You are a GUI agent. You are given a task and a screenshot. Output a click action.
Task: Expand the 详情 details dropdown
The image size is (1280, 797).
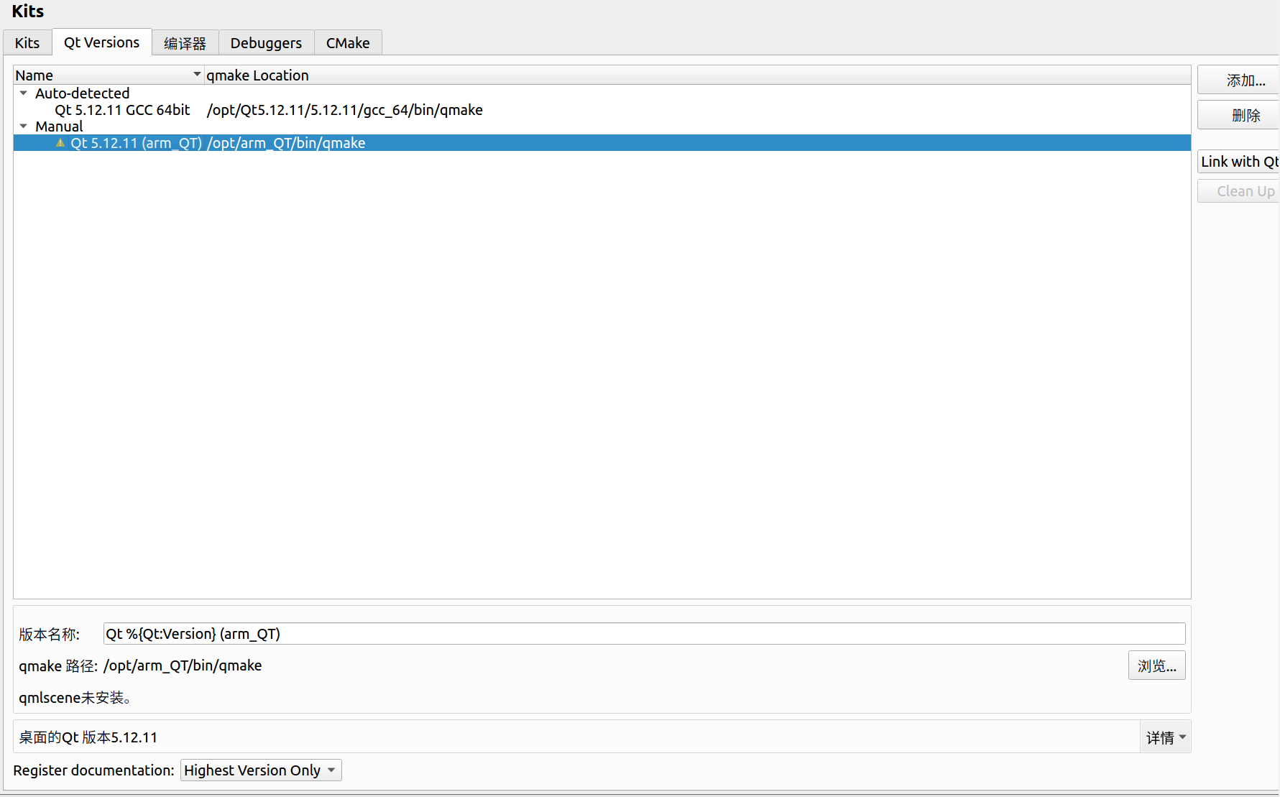[x=1166, y=737]
